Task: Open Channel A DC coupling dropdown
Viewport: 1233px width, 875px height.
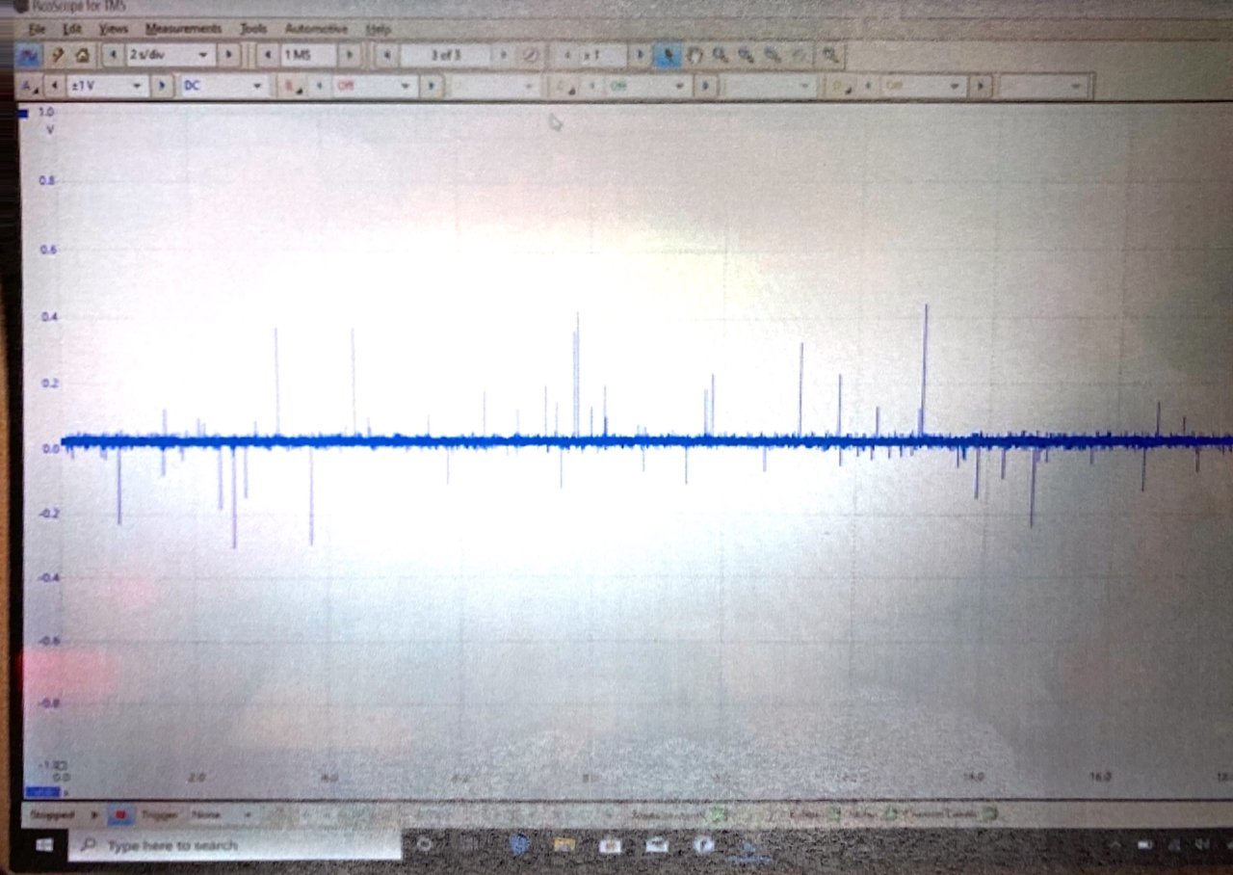Action: [x=223, y=86]
